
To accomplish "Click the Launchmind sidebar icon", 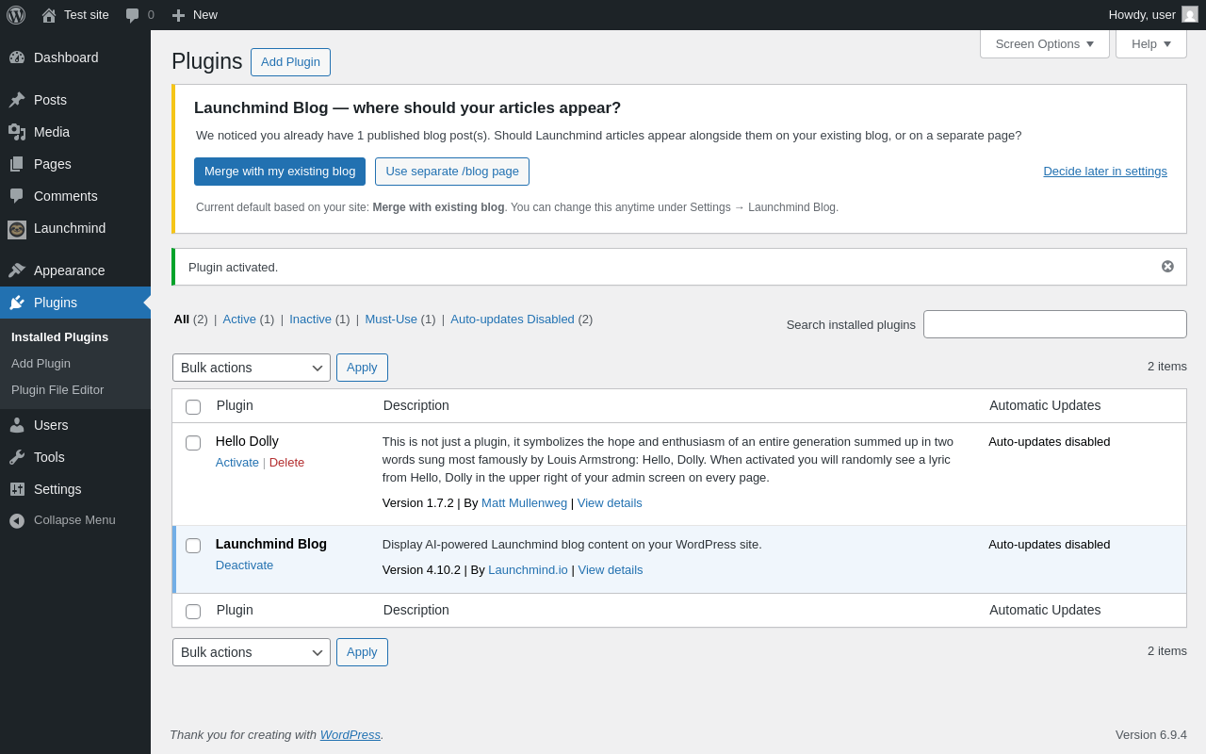I will click(x=17, y=229).
